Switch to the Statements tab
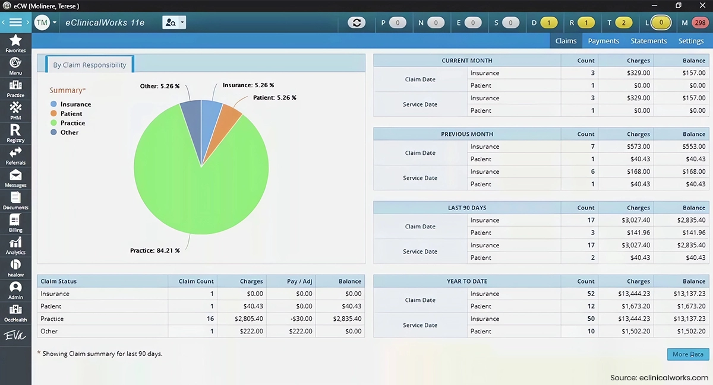 tap(649, 41)
